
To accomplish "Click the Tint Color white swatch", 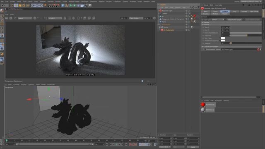I will point(223,38).
